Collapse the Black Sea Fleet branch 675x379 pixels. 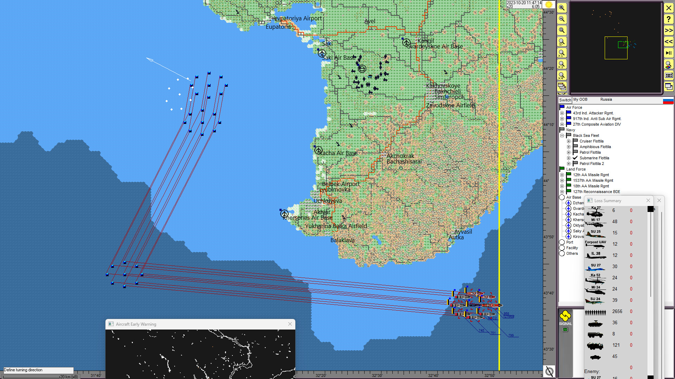click(x=562, y=135)
